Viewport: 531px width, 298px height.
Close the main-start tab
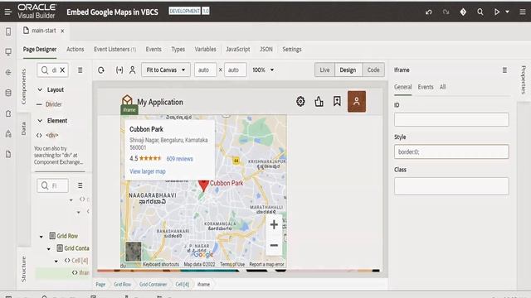pyautogui.click(x=62, y=31)
